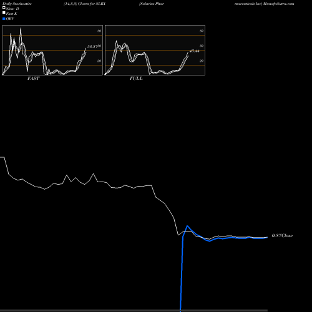Click '(14,3,3) Charts for SLRX' heading
312x312 pixels.
point(85,4)
